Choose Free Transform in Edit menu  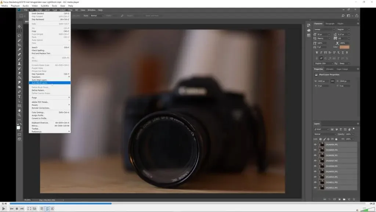(50, 74)
